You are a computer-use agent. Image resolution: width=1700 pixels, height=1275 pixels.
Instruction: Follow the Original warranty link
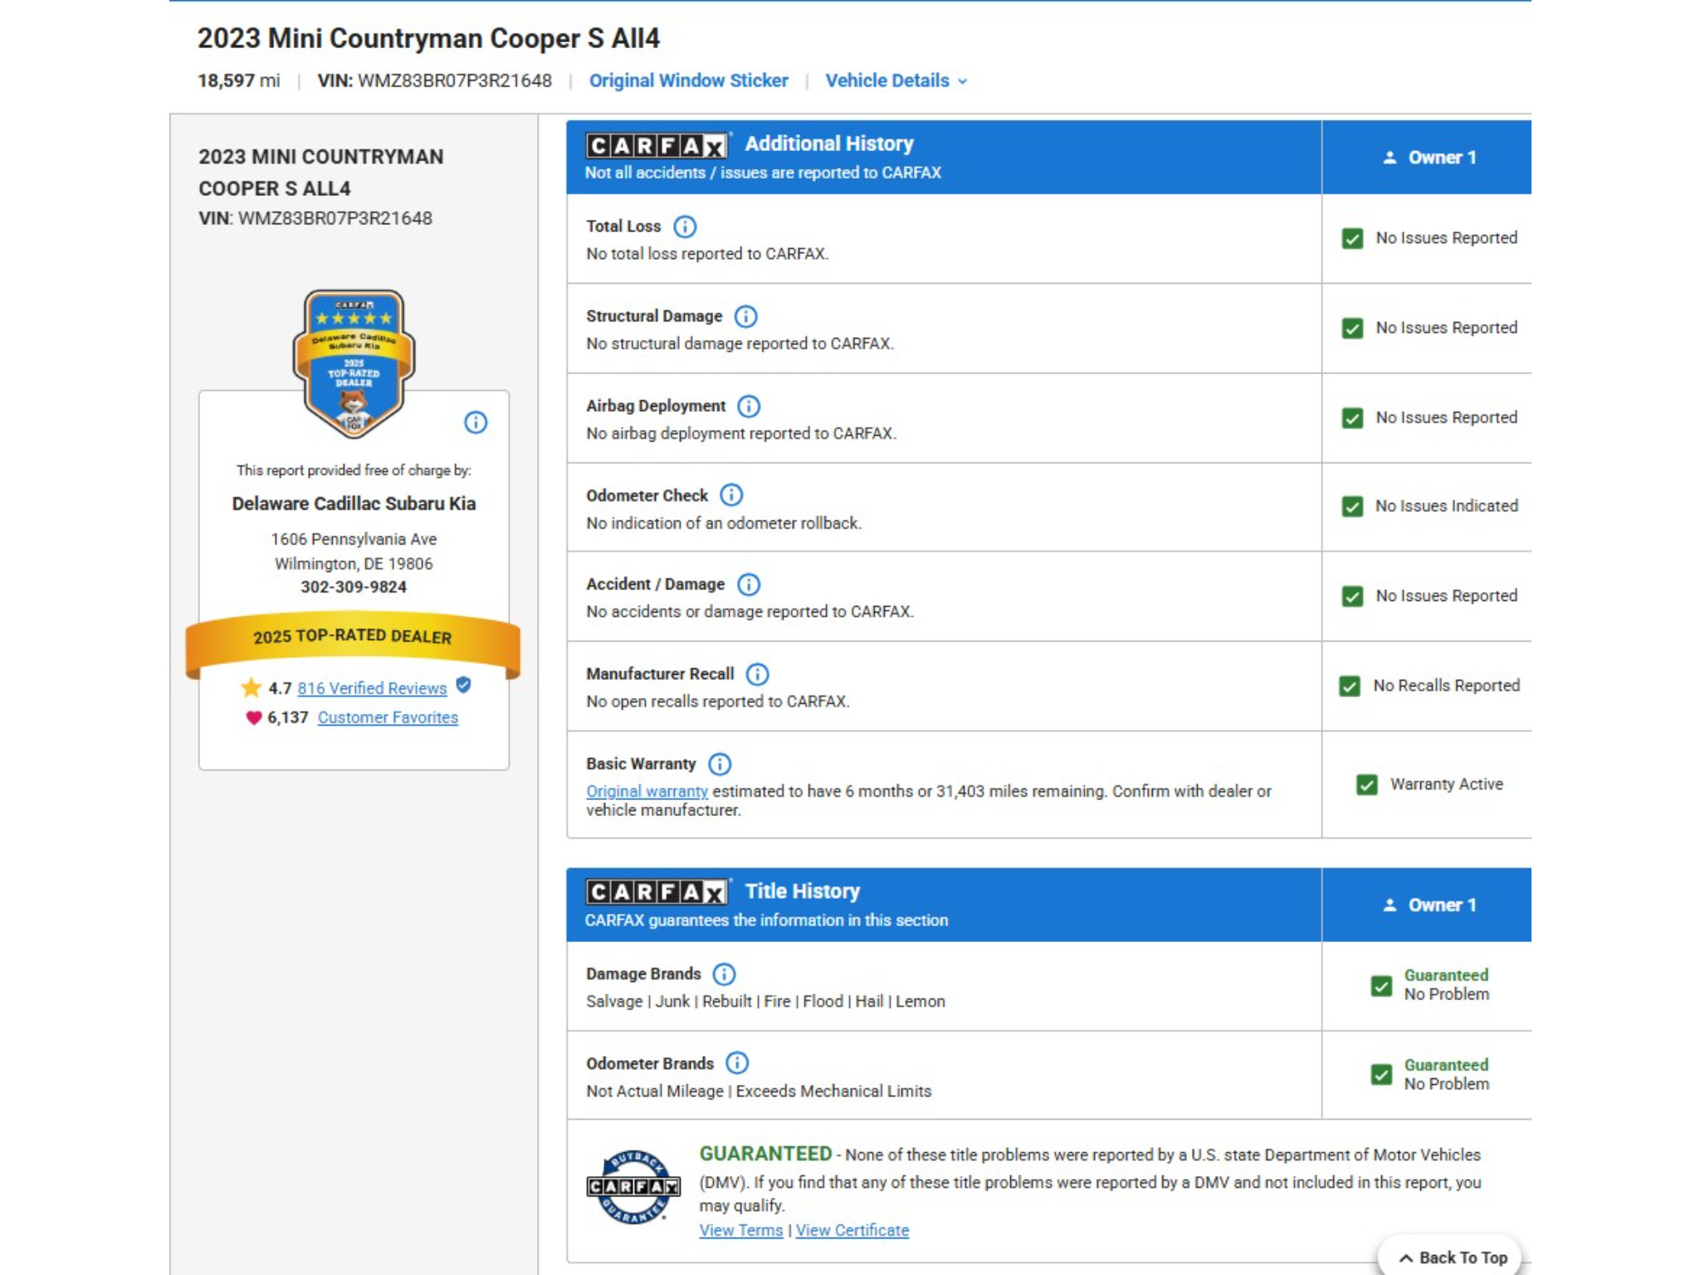[647, 791]
